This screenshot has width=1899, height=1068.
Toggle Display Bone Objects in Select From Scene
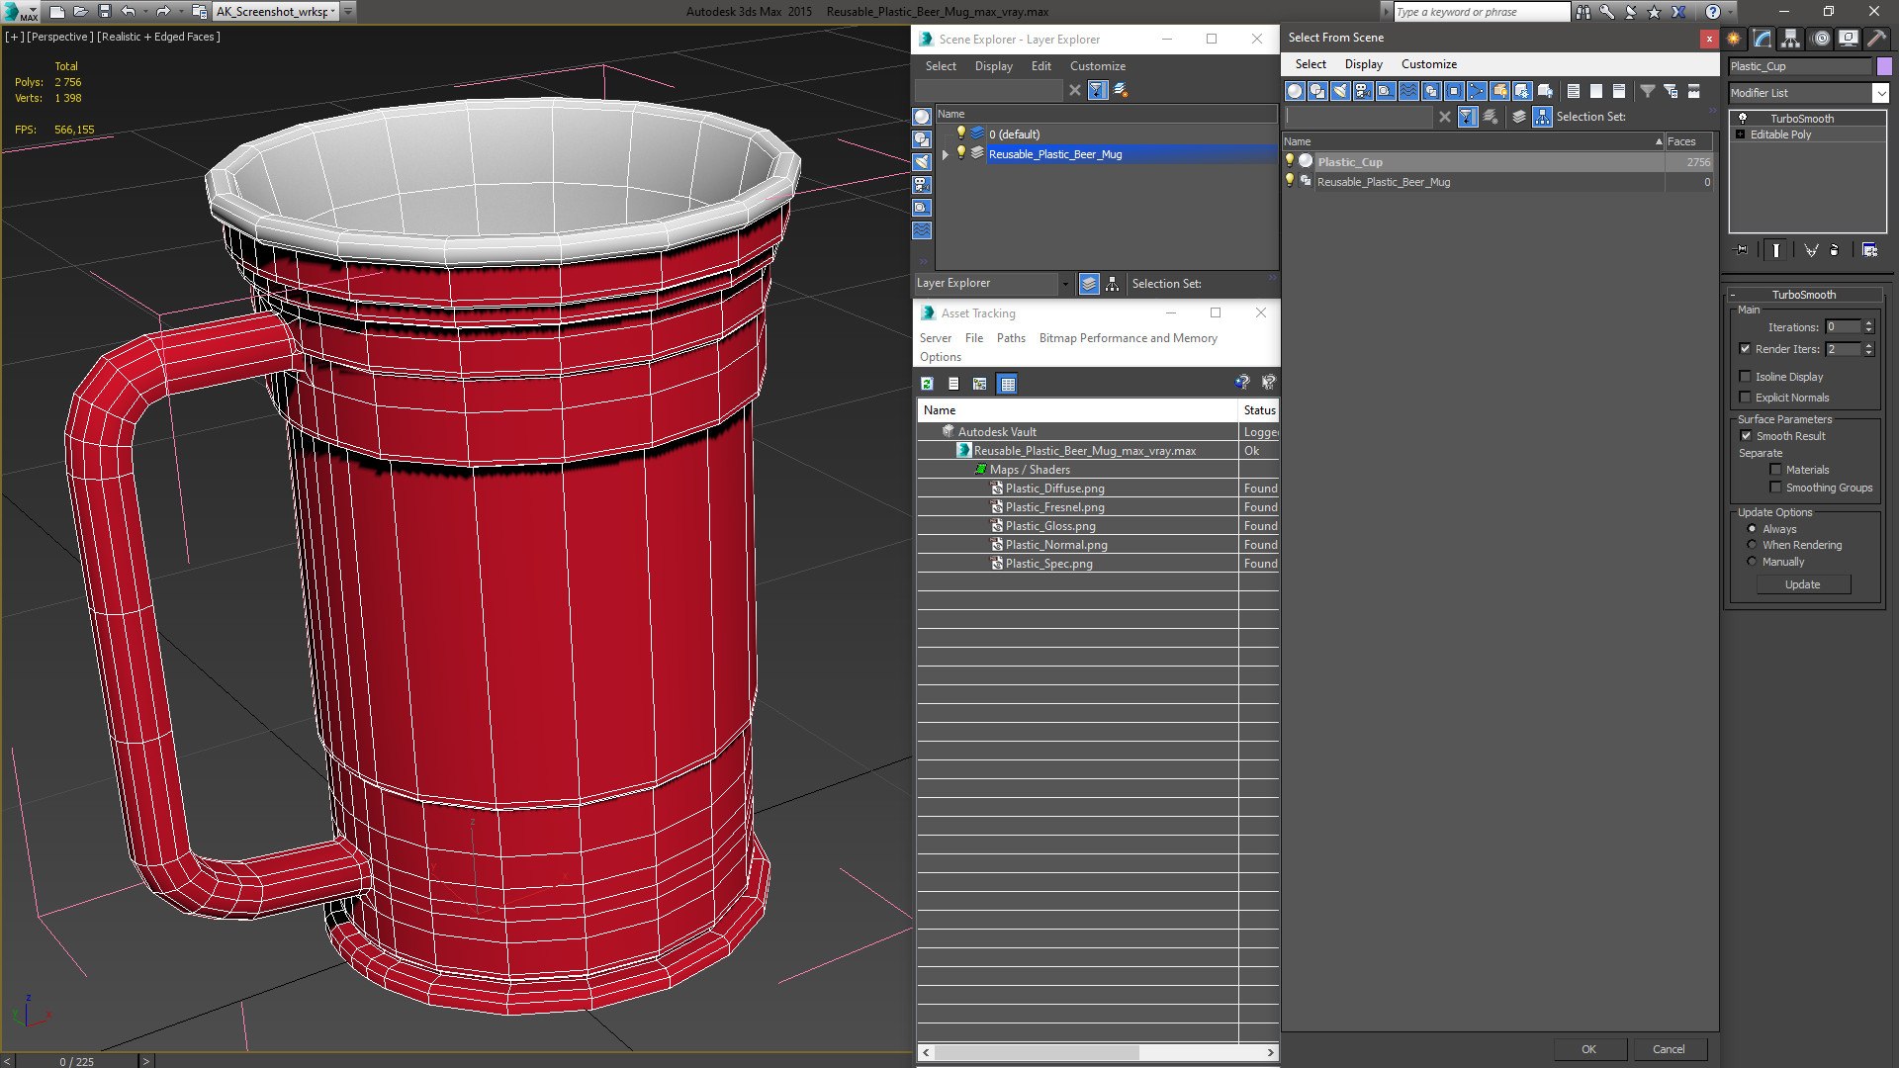[1477, 91]
